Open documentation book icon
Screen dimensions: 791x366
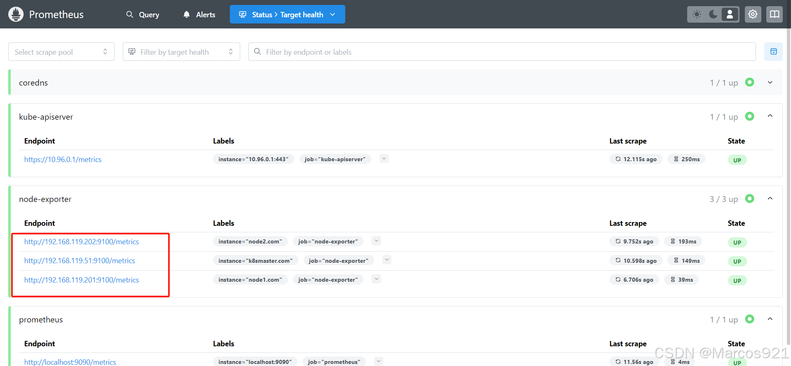pos(775,14)
